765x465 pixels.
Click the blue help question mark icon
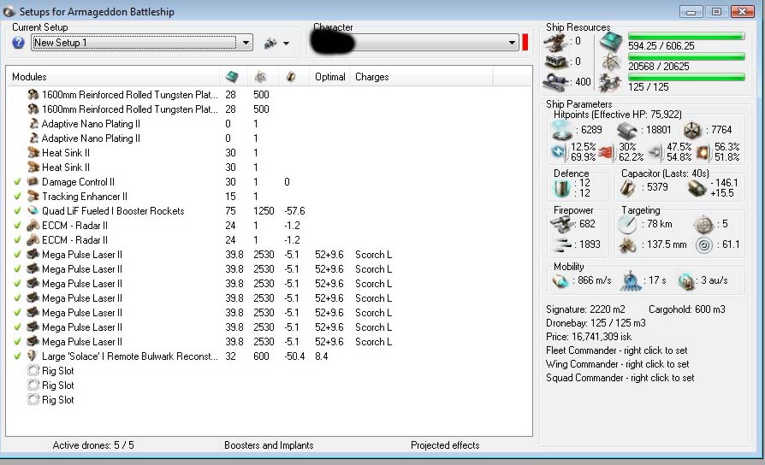click(18, 43)
